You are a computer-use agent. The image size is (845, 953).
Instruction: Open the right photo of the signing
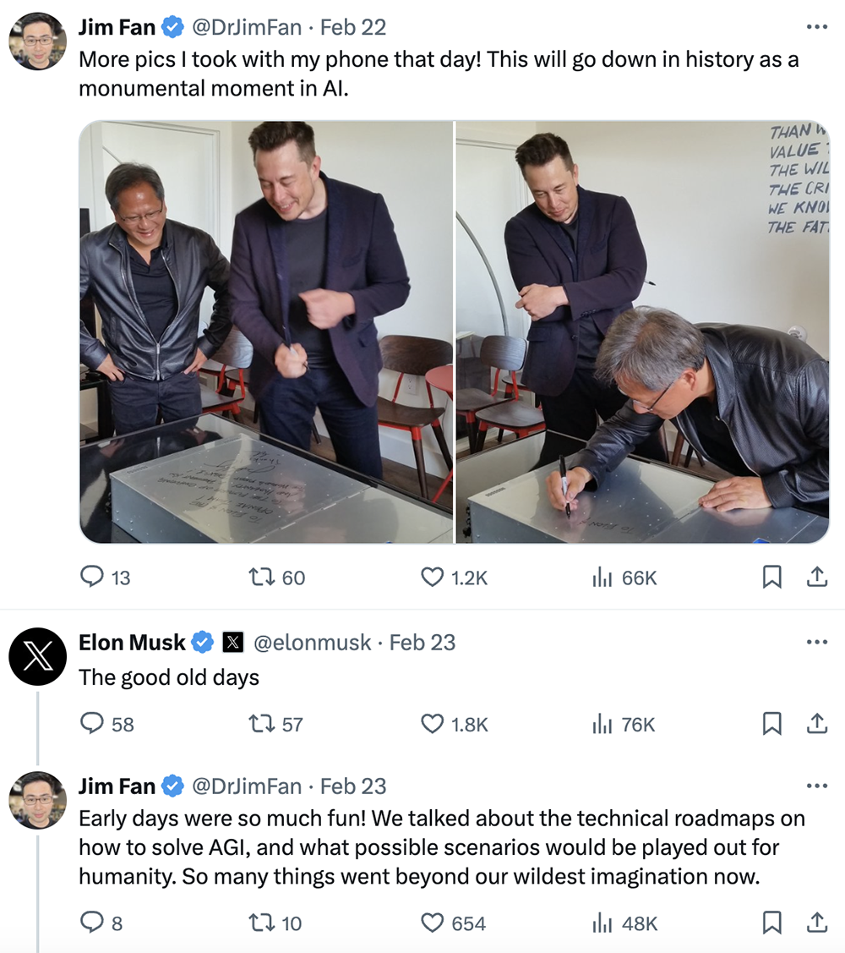[642, 331]
